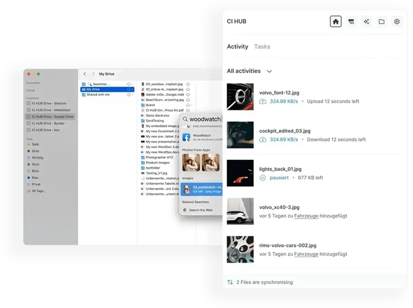Click the cloud download icon for 03_woodwa…nsplash.jpg
The image size is (413, 308).
[x=188, y=84]
